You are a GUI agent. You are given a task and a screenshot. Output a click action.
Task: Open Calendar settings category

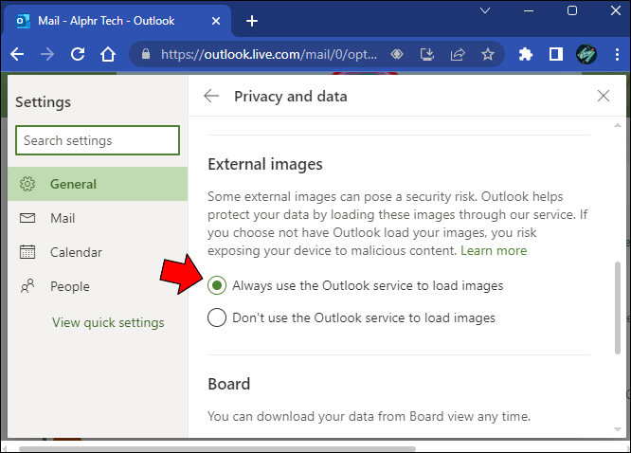pos(98,252)
